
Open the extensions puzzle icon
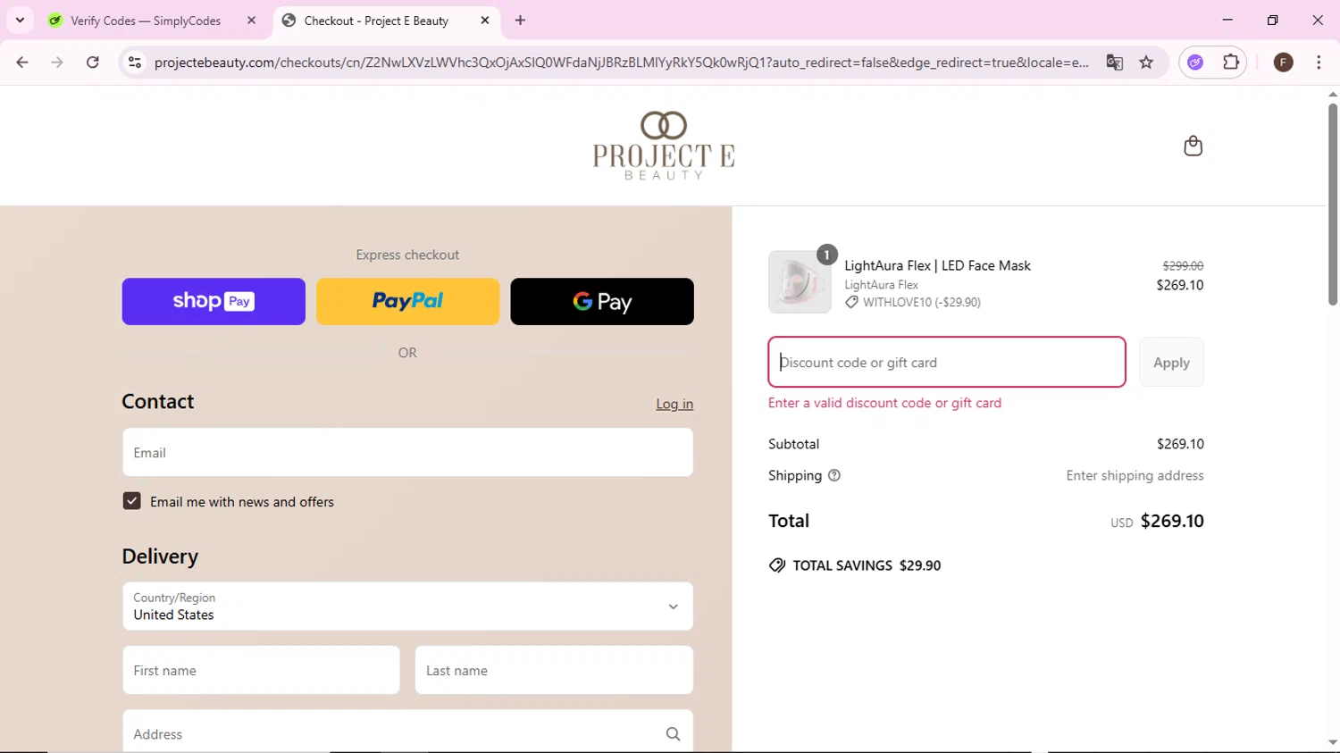[x=1231, y=63]
